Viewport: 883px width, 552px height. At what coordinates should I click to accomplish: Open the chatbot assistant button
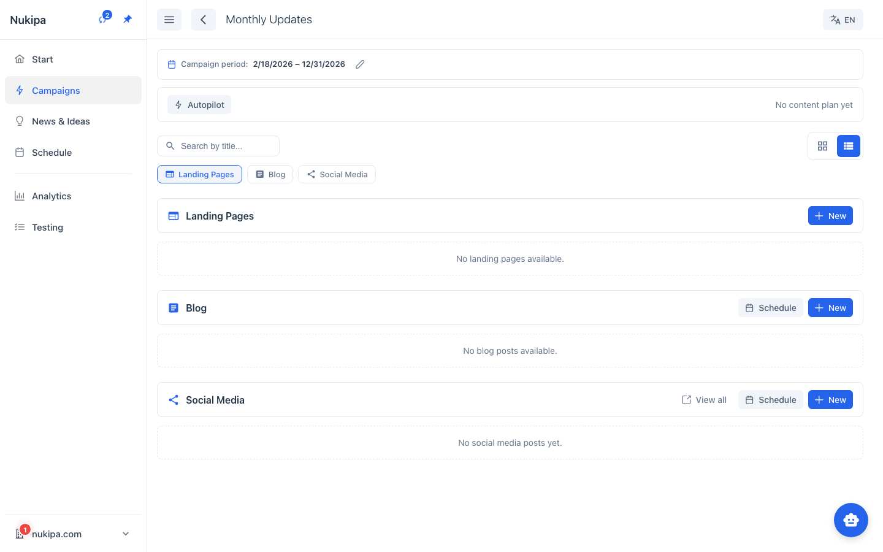851,520
